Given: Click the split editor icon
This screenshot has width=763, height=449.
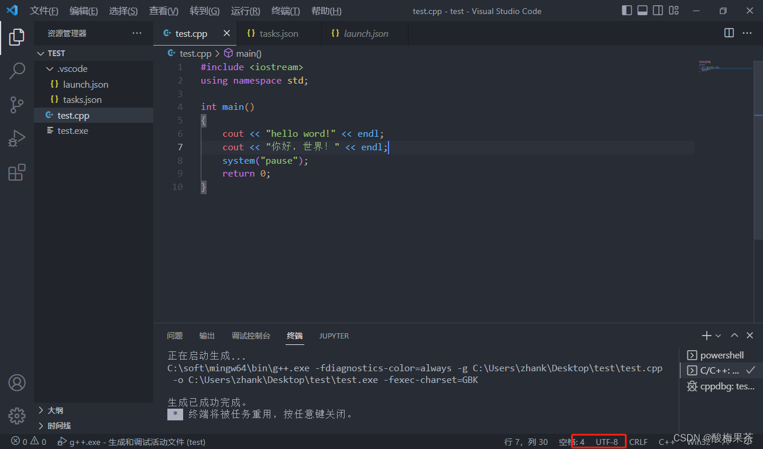Looking at the screenshot, I should click(729, 33).
